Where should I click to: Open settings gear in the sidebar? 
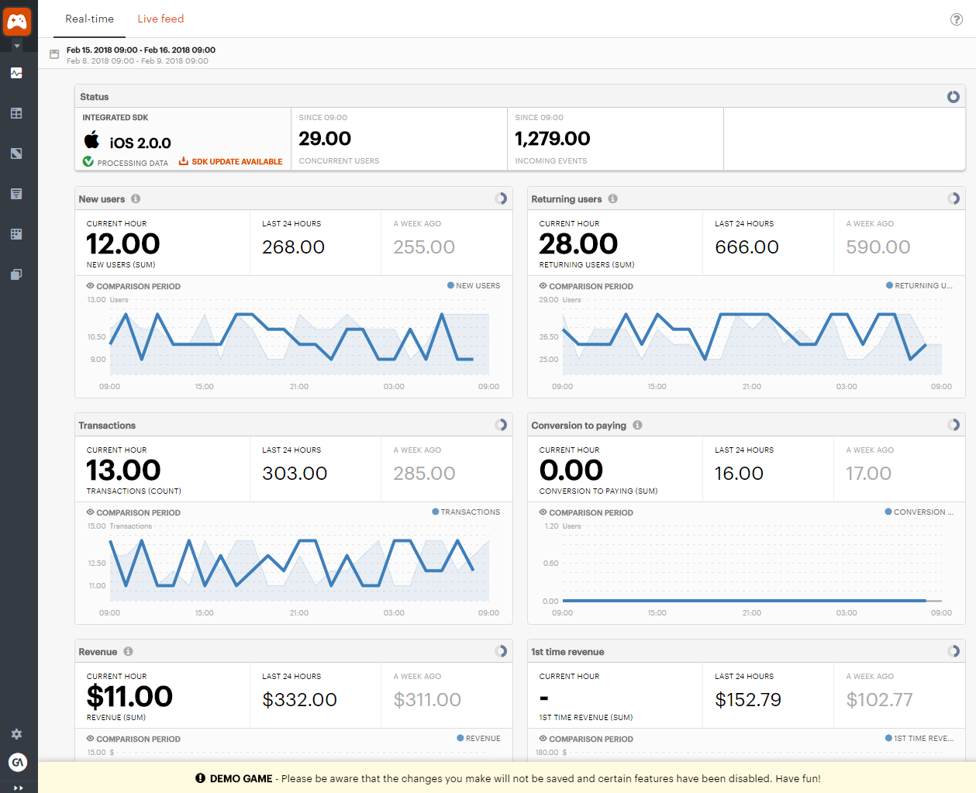(x=16, y=734)
